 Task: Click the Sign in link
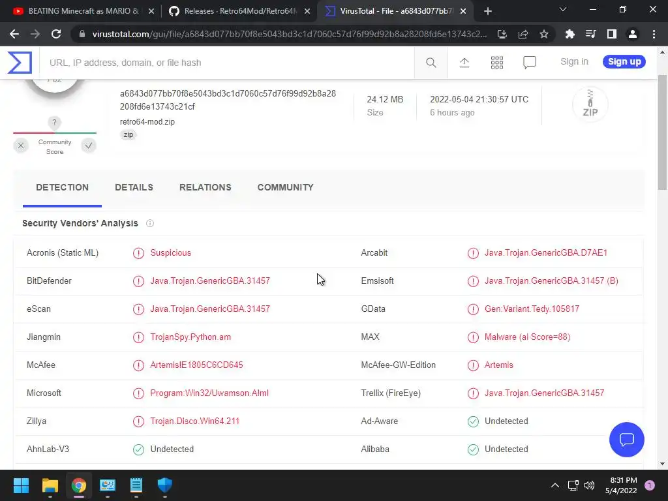click(574, 62)
